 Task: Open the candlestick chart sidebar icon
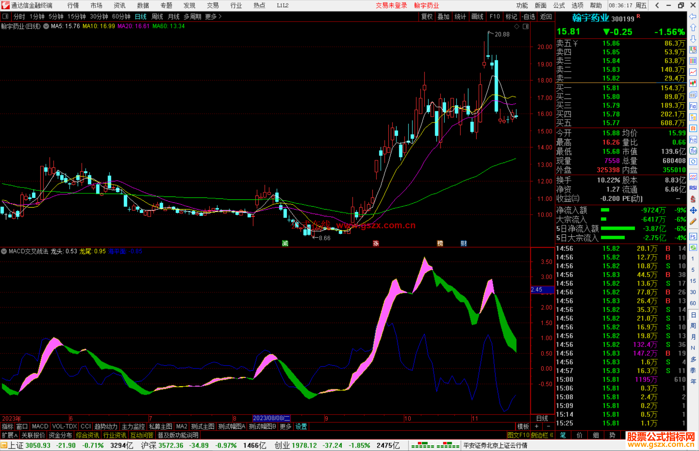click(693, 83)
